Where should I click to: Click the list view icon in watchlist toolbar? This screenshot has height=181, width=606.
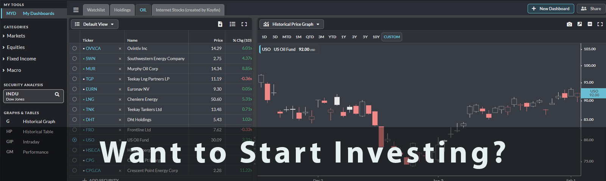[233, 24]
